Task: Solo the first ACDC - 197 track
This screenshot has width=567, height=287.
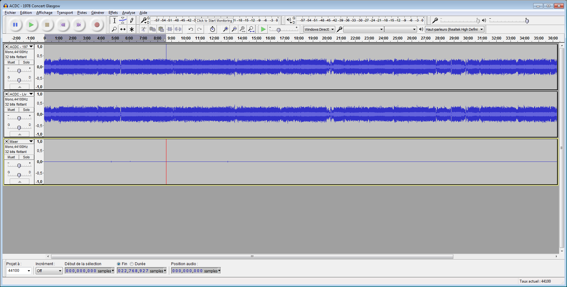Action: [x=26, y=62]
